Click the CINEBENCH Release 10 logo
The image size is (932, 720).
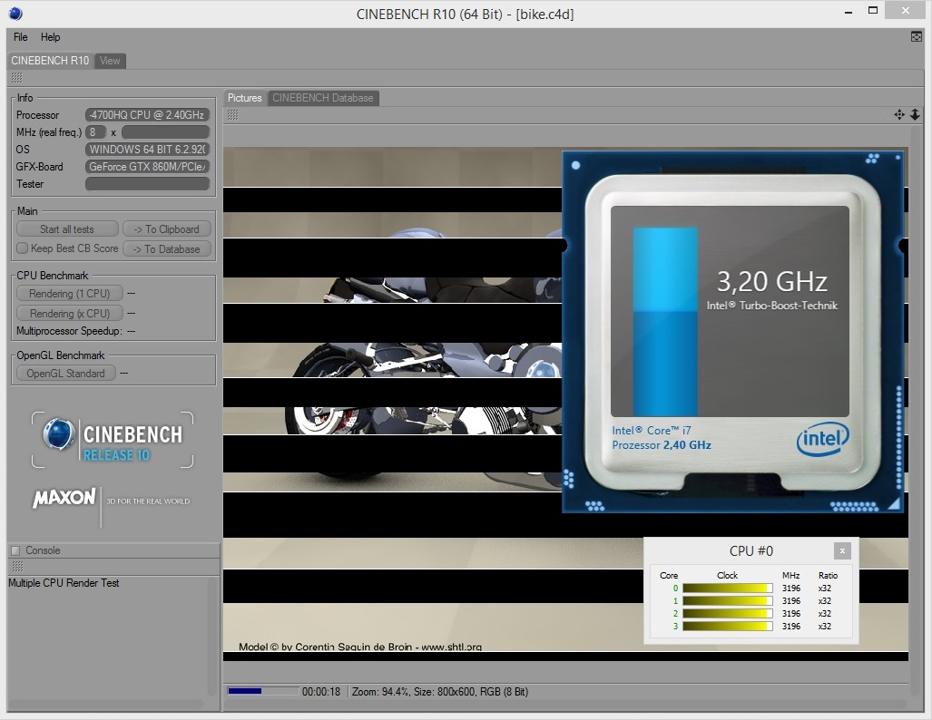113,440
